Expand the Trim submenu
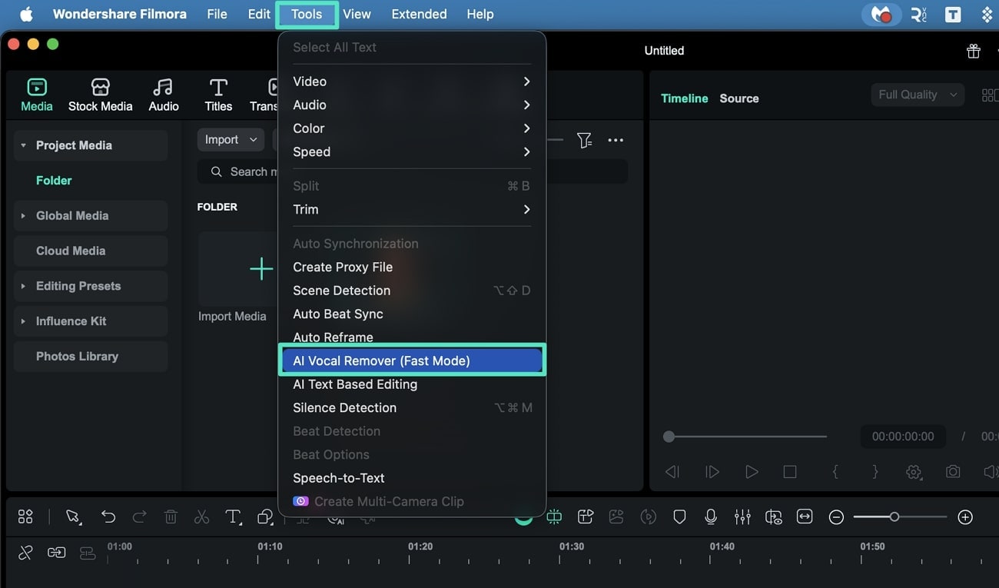This screenshot has height=588, width=999. point(412,210)
